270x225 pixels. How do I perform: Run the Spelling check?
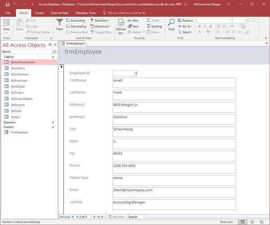click(x=154, y=27)
